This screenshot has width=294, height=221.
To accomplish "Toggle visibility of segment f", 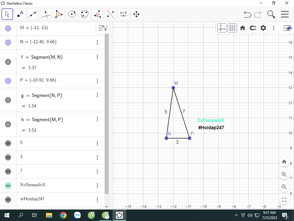I will pyautogui.click(x=8, y=62).
